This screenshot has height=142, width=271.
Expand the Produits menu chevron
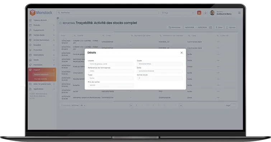click(54, 25)
